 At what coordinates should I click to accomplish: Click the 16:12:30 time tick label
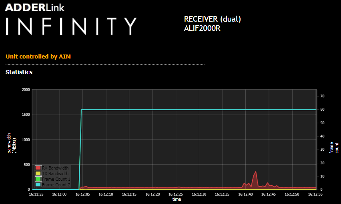pyautogui.click(x=199, y=194)
